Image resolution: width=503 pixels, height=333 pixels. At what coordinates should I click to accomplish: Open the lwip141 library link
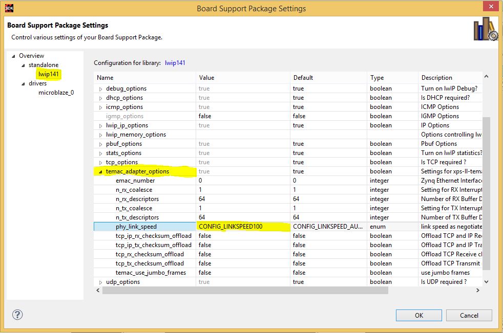point(175,63)
